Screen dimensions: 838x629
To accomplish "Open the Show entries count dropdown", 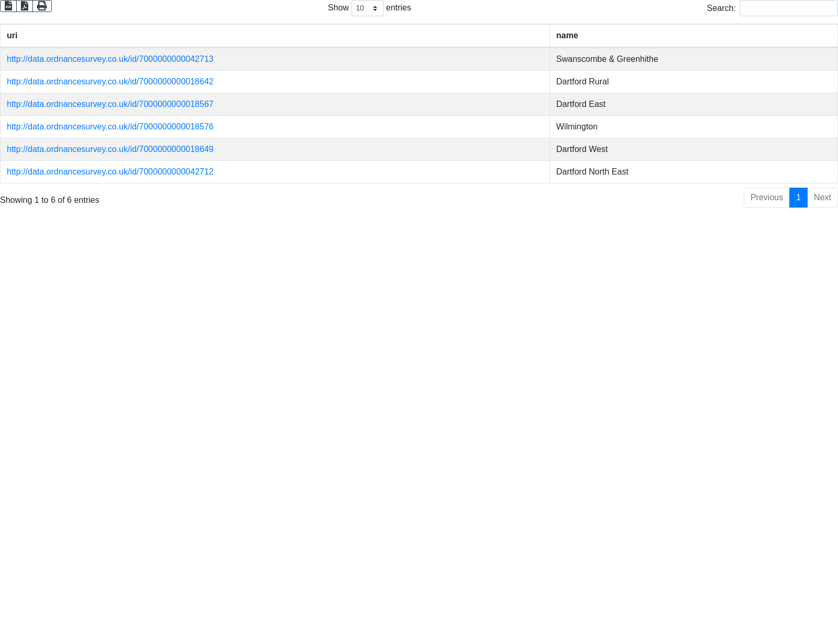I will pyautogui.click(x=367, y=8).
